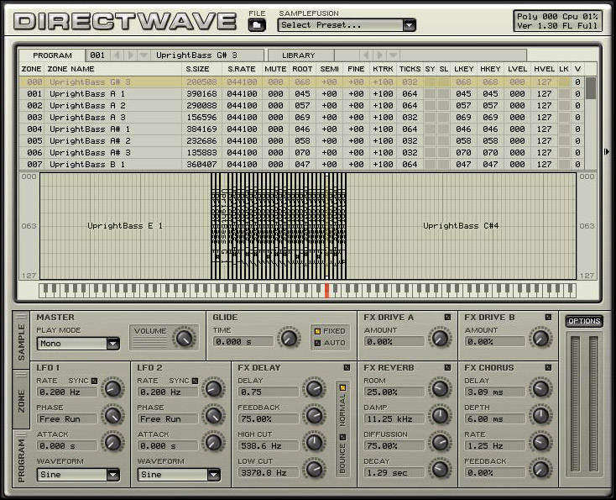
Task: Adjust FX DELAY delay knob
Action: pyautogui.click(x=314, y=389)
